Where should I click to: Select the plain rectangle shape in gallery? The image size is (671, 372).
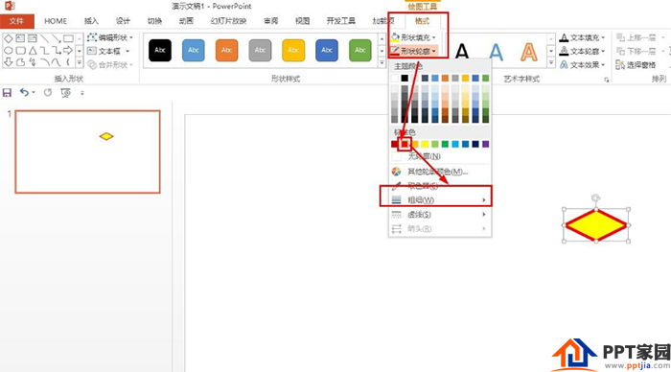click(x=68, y=38)
